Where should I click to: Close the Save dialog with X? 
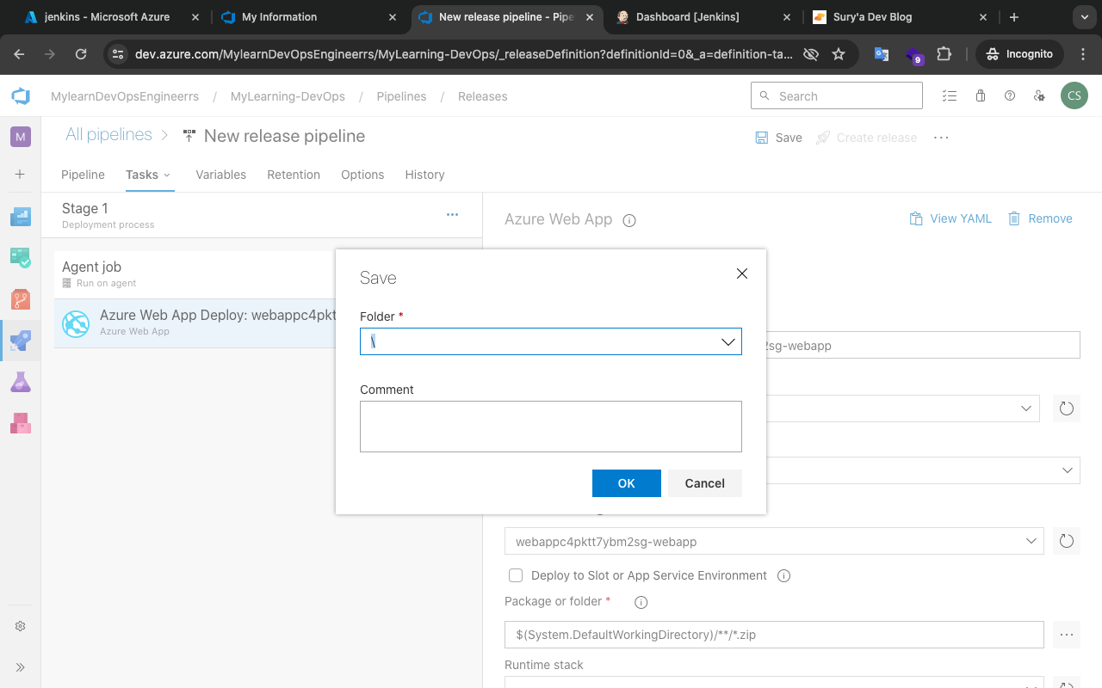(742, 273)
